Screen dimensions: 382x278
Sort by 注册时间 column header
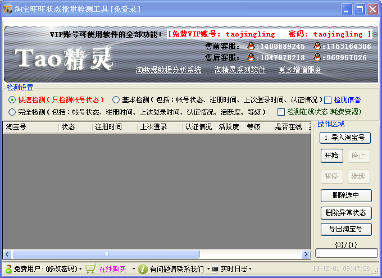click(x=115, y=127)
